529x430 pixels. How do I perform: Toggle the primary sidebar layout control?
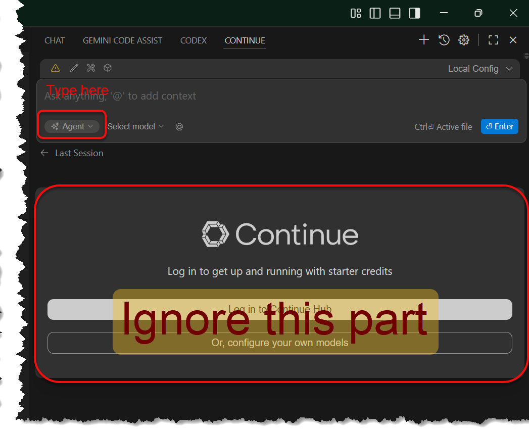[375, 13]
